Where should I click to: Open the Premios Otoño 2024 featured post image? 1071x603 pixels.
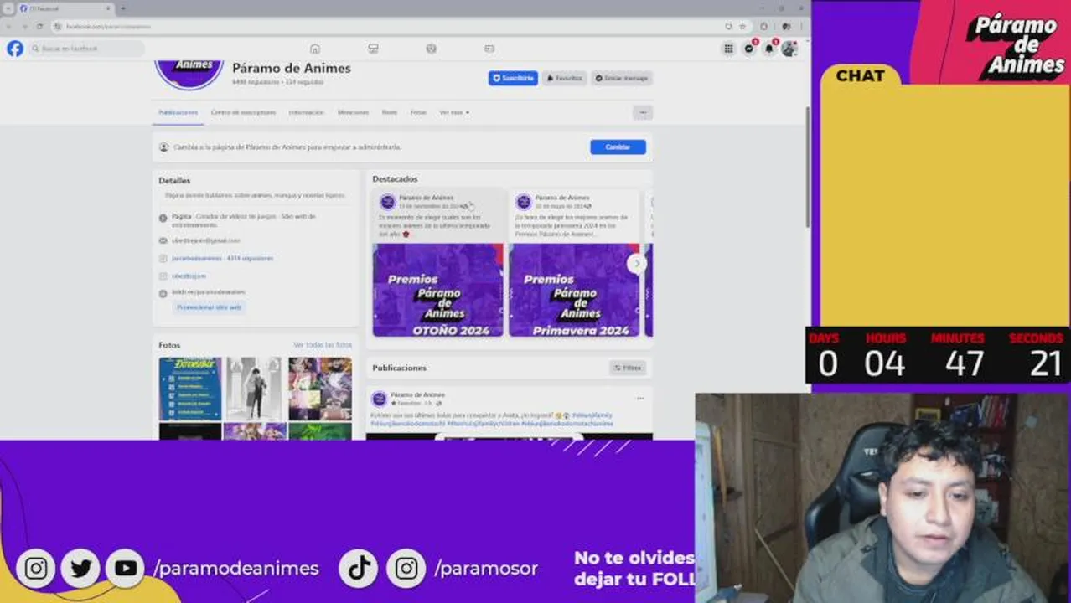pos(438,290)
